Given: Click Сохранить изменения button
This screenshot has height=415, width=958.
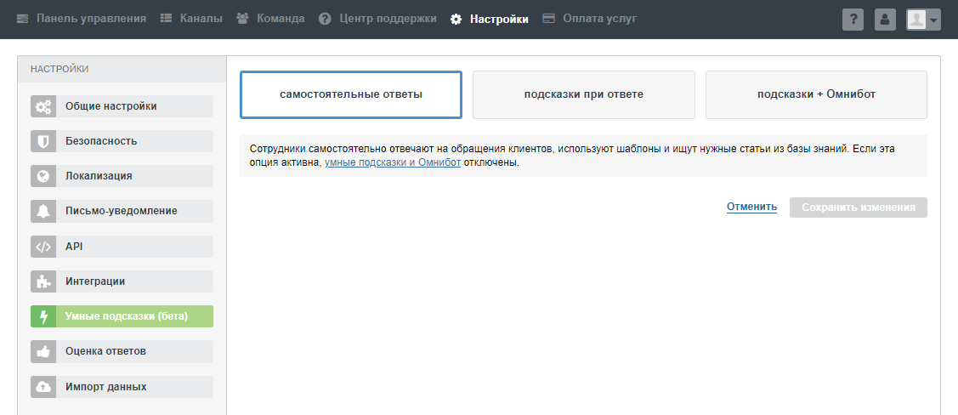Looking at the screenshot, I should click(x=859, y=207).
